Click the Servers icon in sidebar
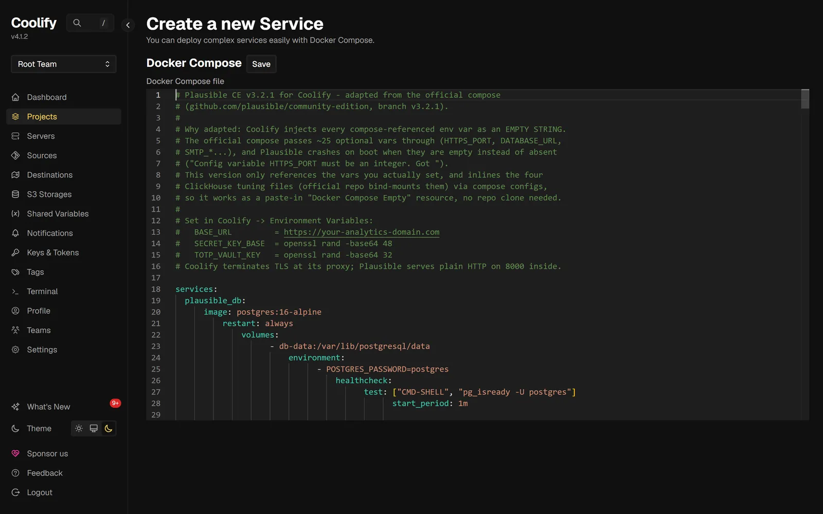 (x=15, y=136)
